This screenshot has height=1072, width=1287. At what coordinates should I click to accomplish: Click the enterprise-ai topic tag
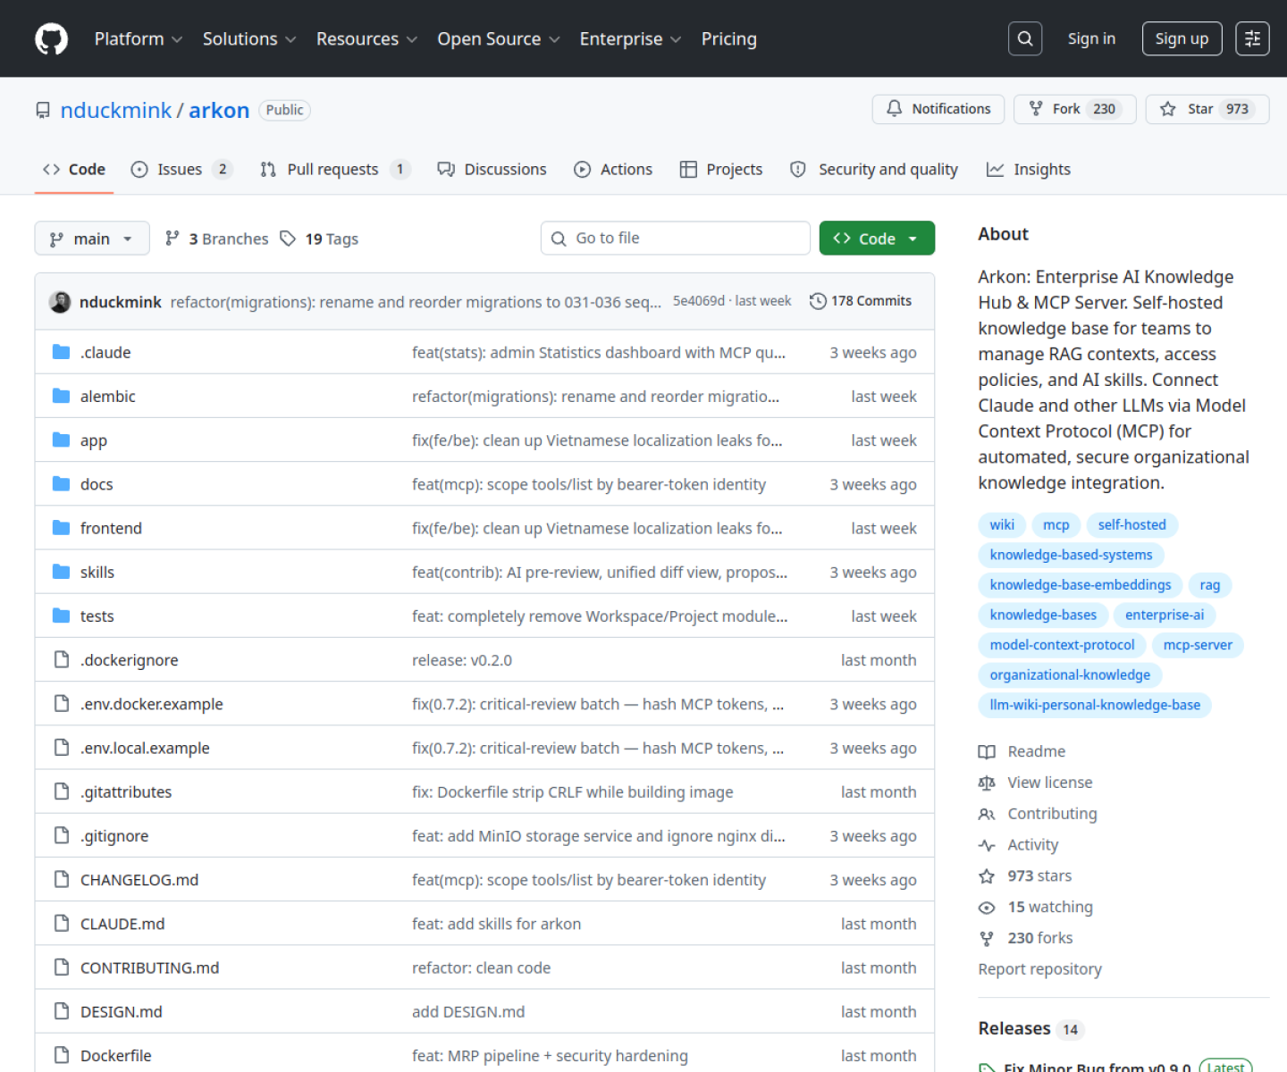coord(1164,615)
